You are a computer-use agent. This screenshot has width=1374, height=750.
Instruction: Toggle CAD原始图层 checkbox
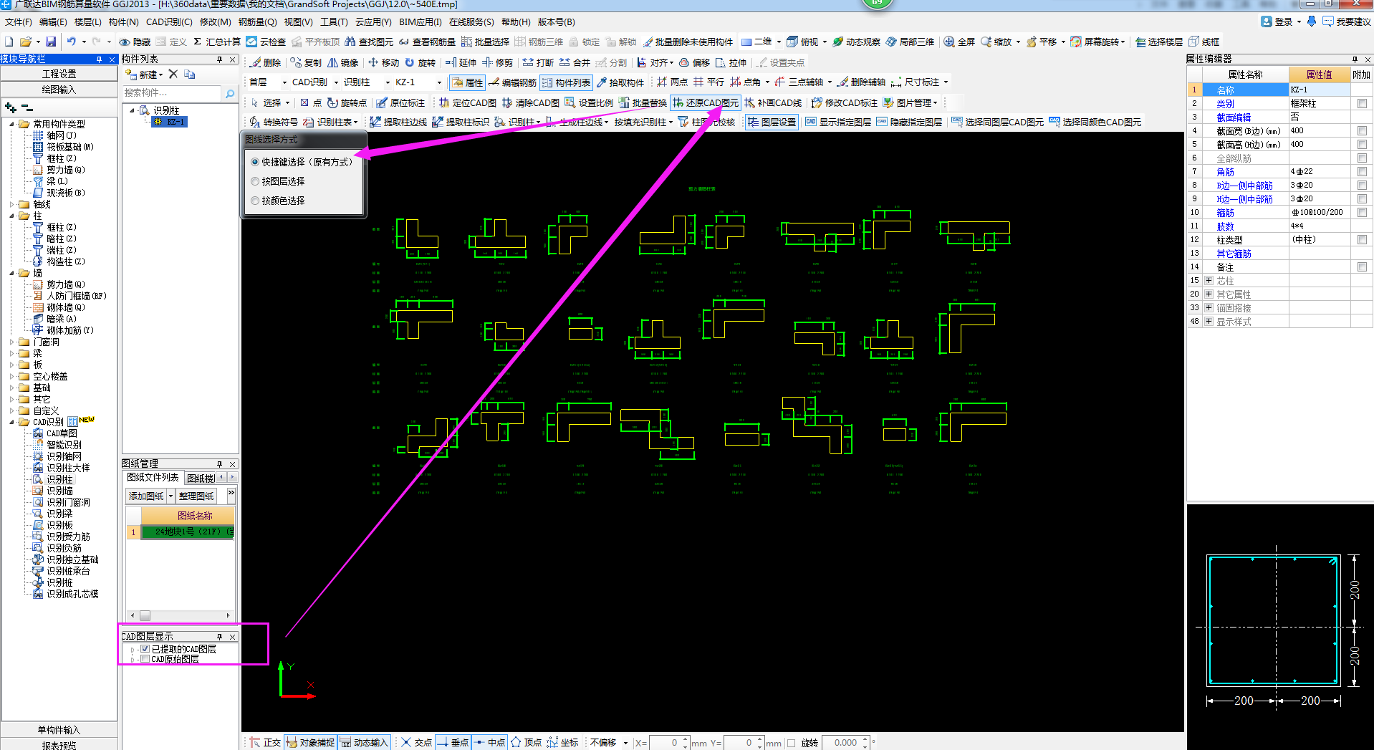pos(145,659)
